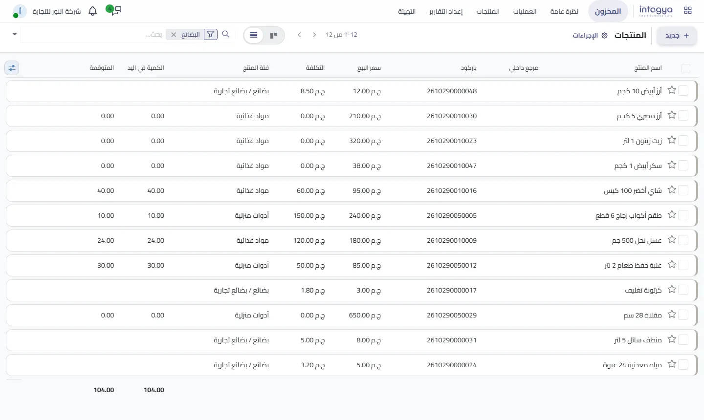
Task: Select طقم أكواب زجاج 6 قطع checkbox
Action: pyautogui.click(x=683, y=215)
